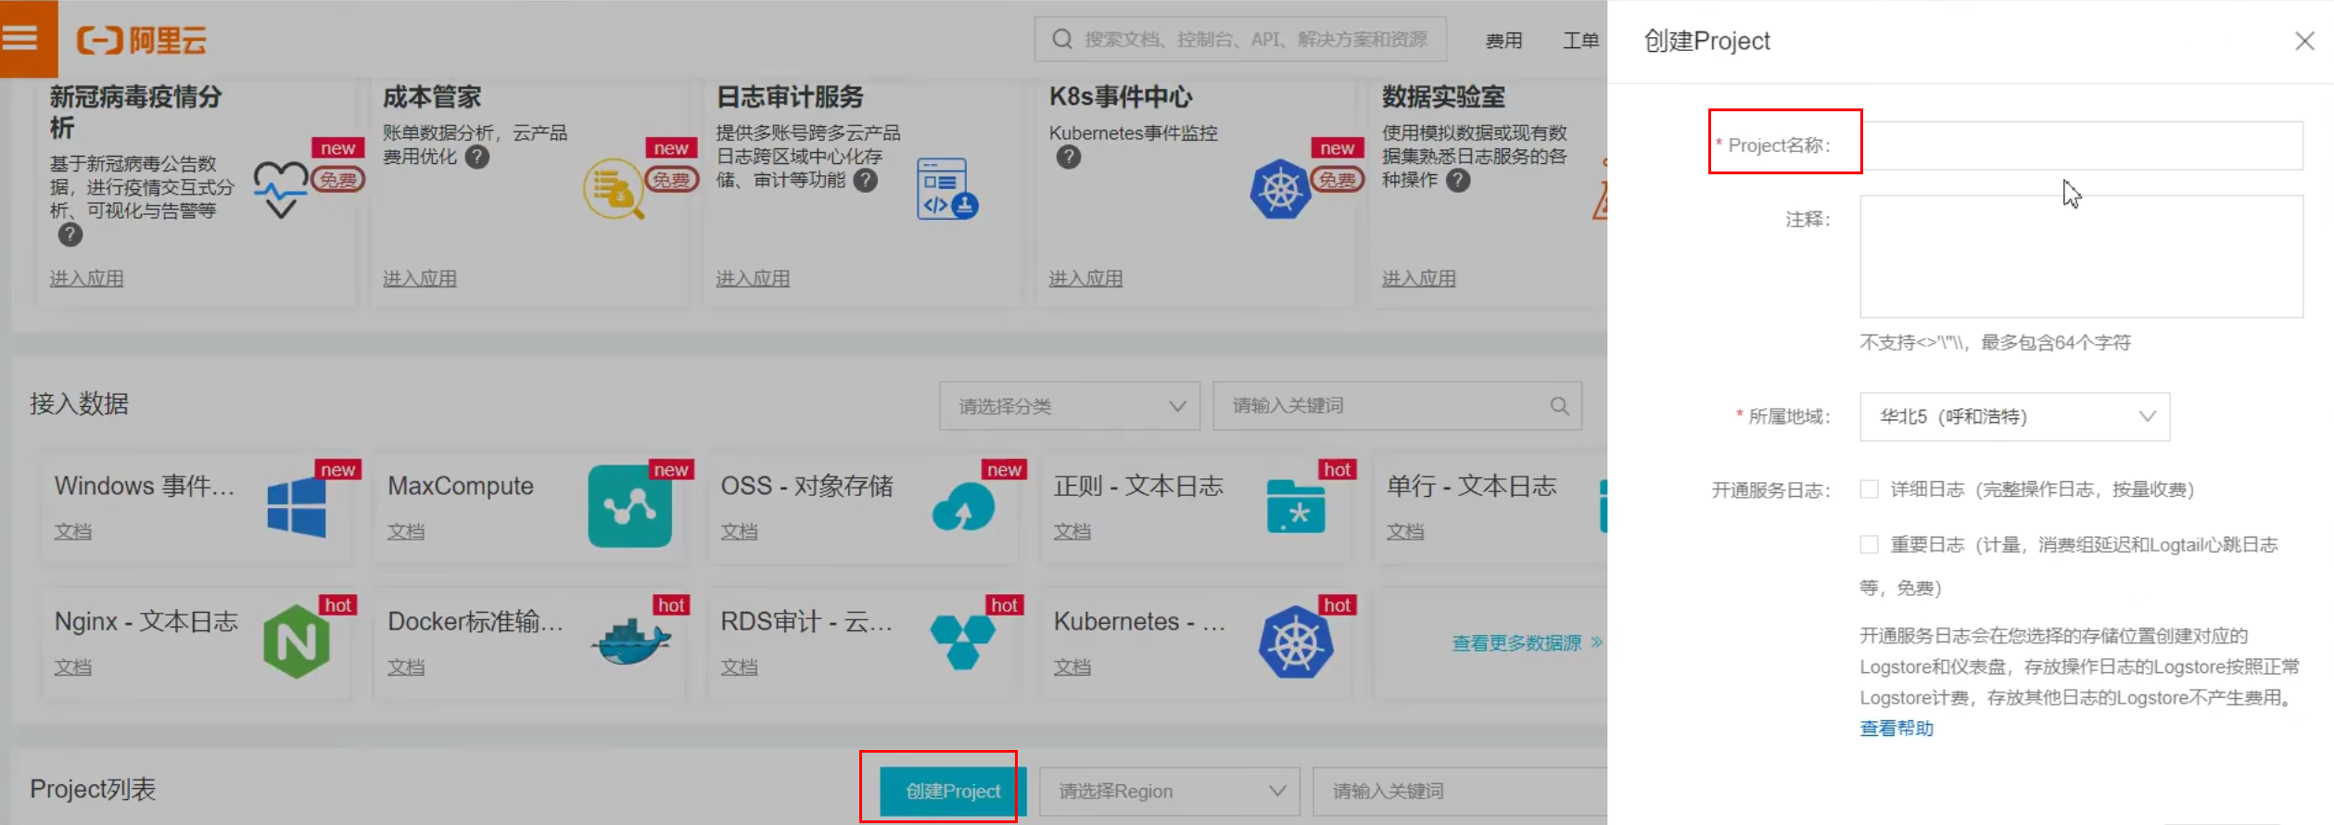2334x825 pixels.
Task: Click the 正则 - 文本日志 card title
Action: click(1138, 486)
